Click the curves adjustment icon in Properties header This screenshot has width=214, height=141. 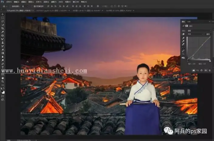click(183, 26)
